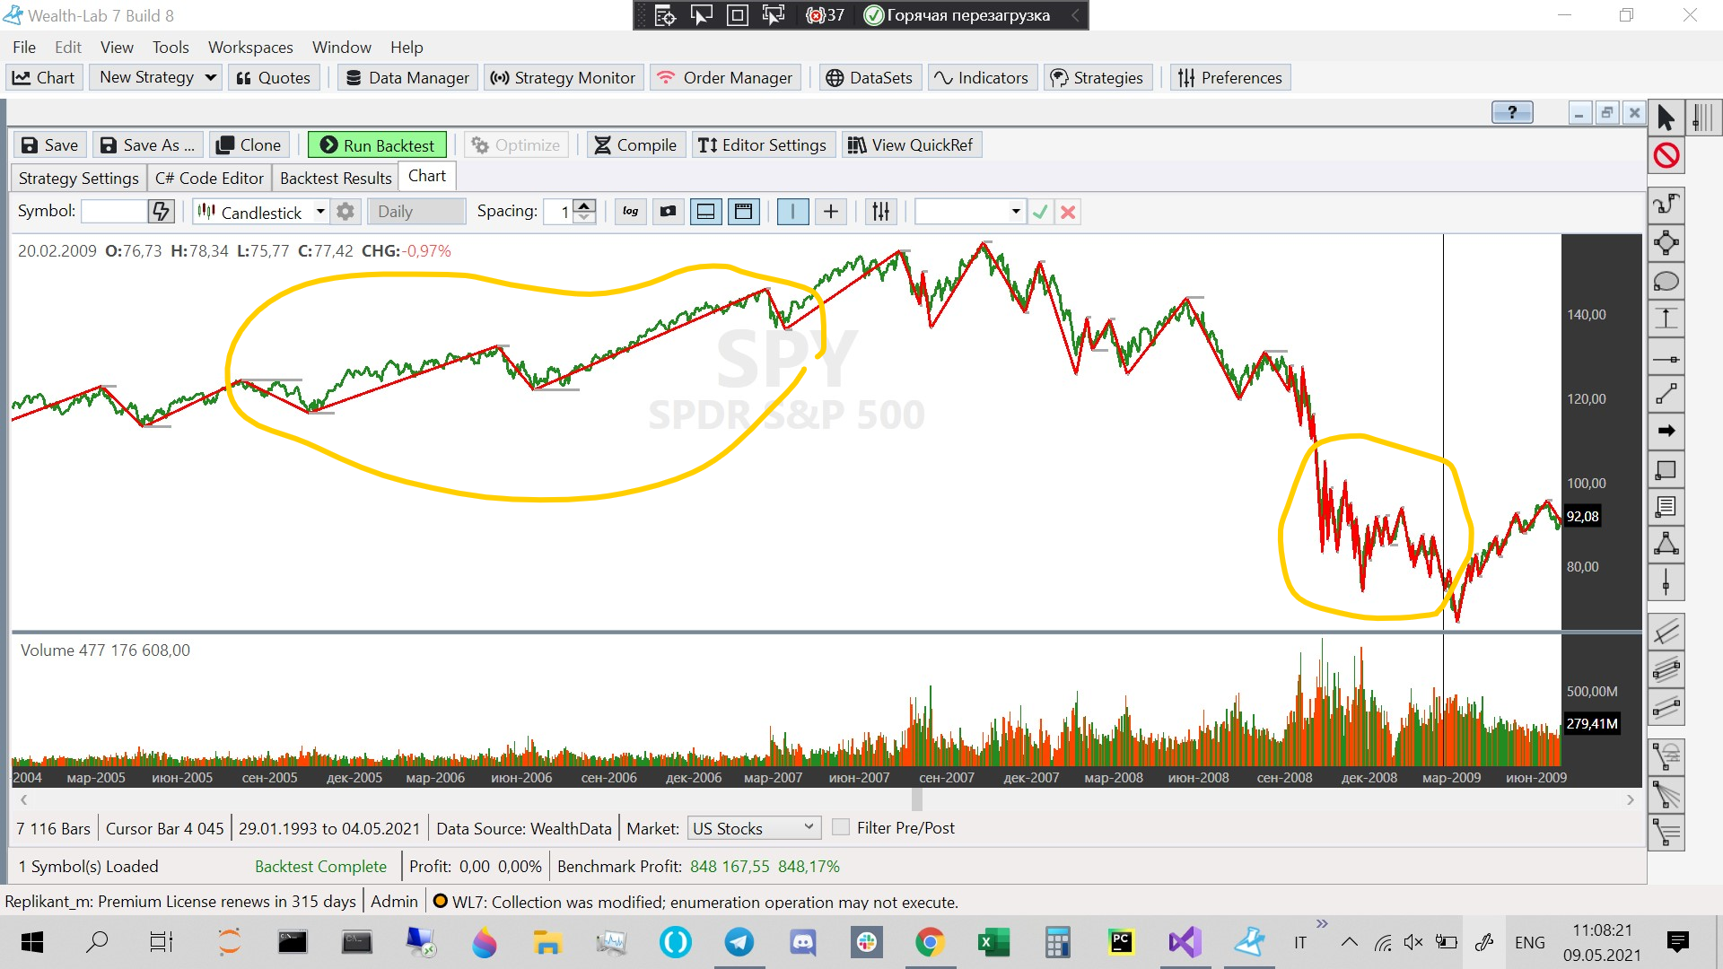Open the Market US Stocks dropdown

point(754,828)
